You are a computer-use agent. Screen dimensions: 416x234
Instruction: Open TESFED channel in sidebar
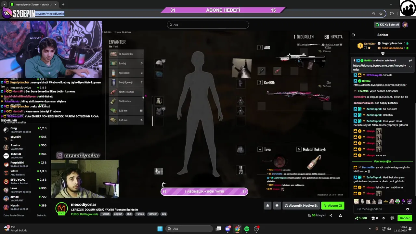point(25,156)
